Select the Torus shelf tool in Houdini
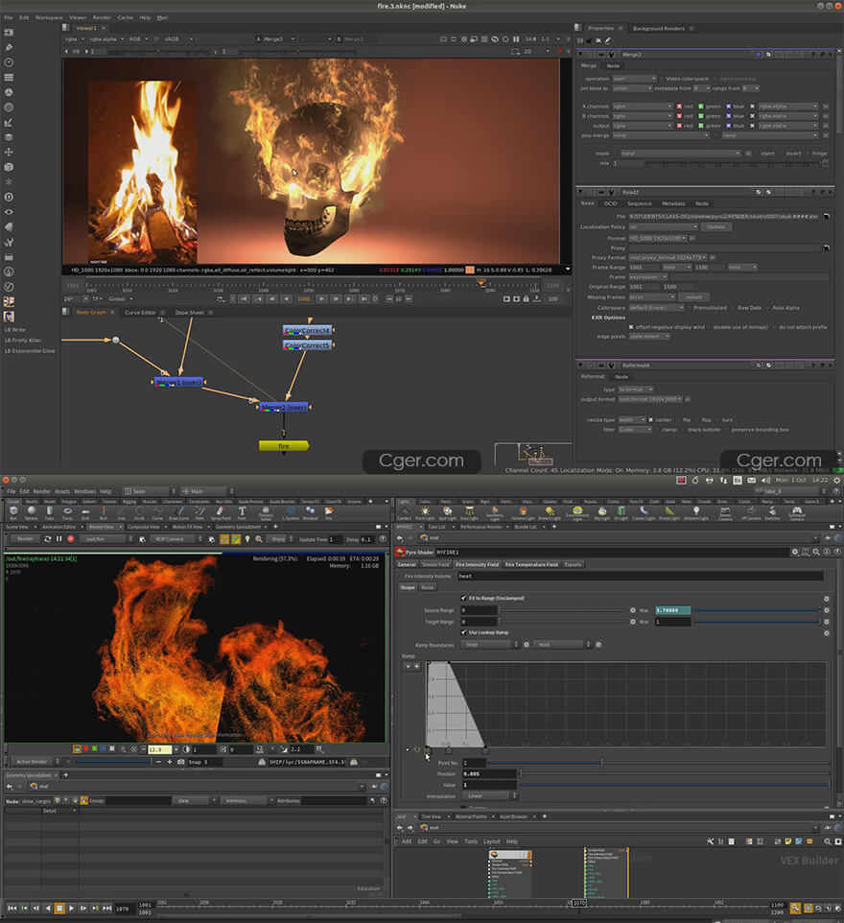 point(68,512)
